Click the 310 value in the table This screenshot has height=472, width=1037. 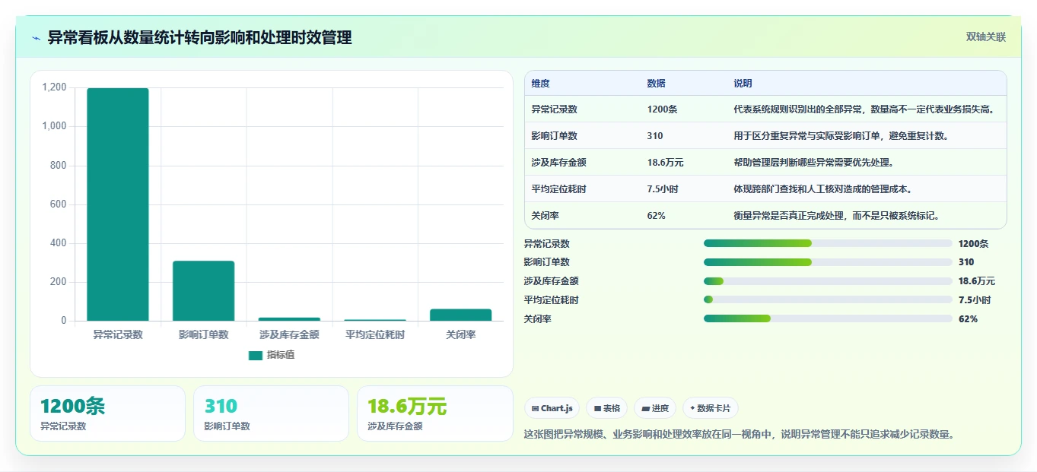pyautogui.click(x=655, y=136)
